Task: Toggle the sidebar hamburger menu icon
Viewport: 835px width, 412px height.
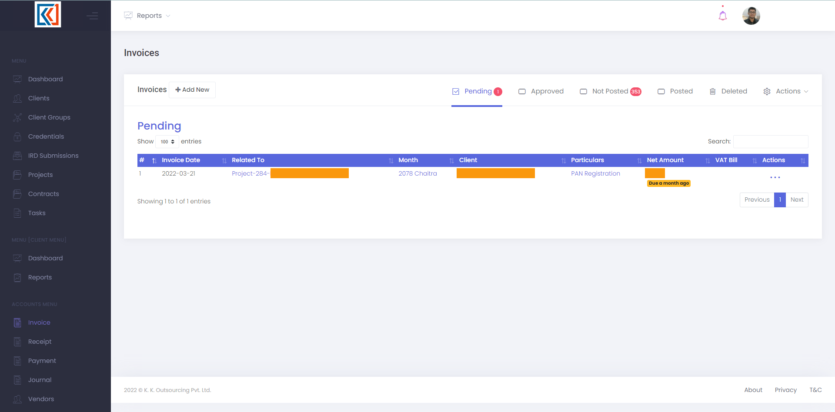Action: click(x=92, y=16)
